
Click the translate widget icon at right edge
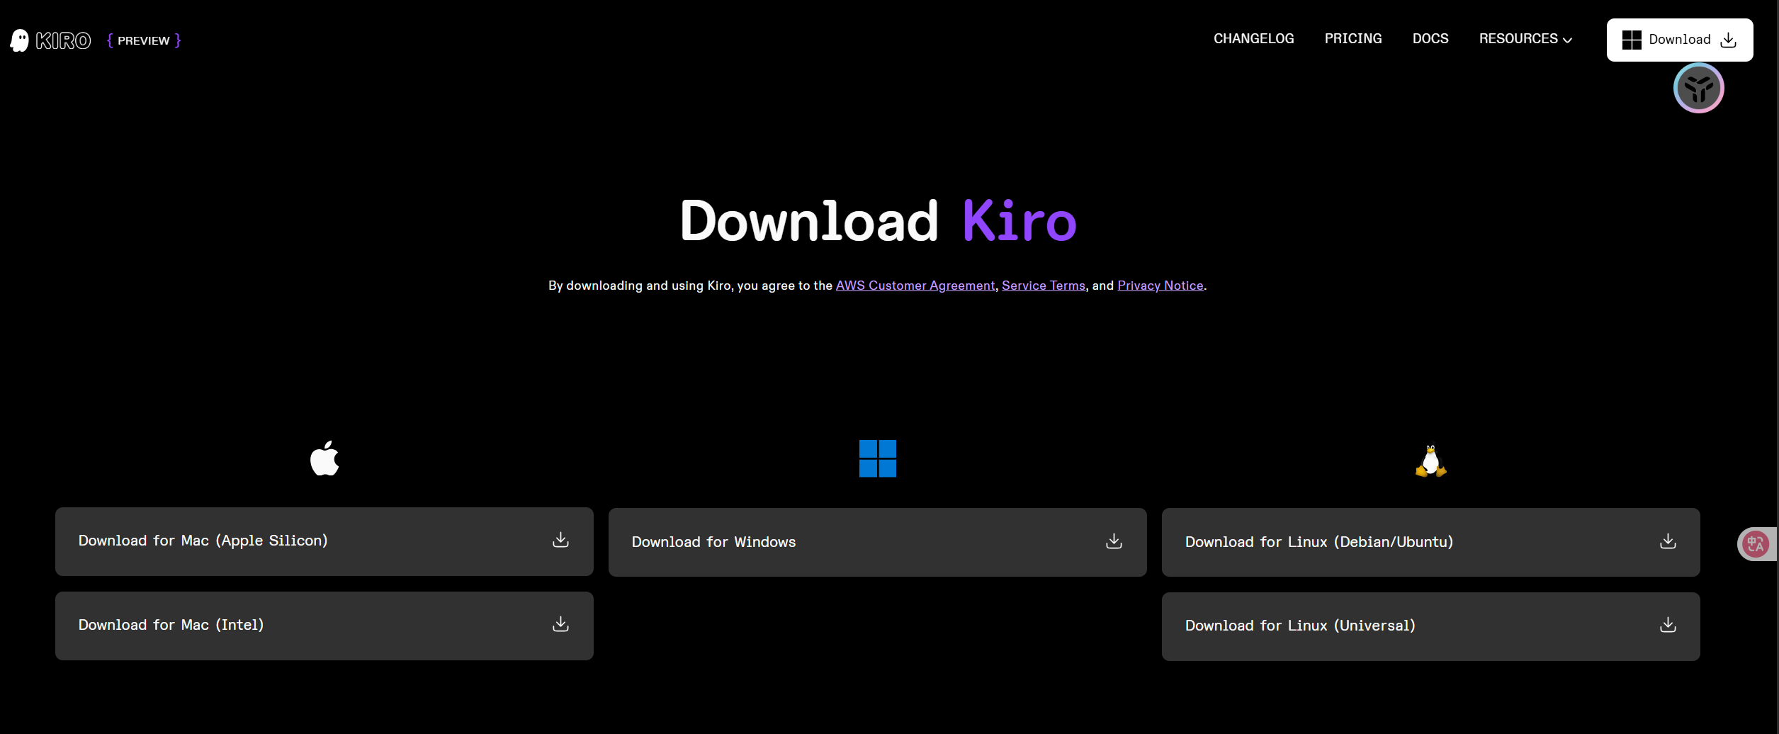click(x=1756, y=544)
